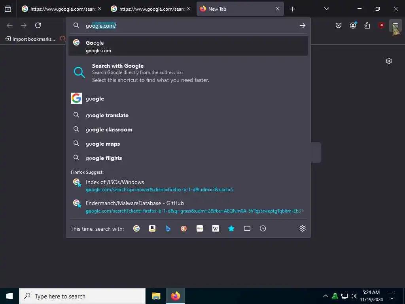405x304 pixels.
Task: Open the volume speaker tray icon
Action: point(354,296)
